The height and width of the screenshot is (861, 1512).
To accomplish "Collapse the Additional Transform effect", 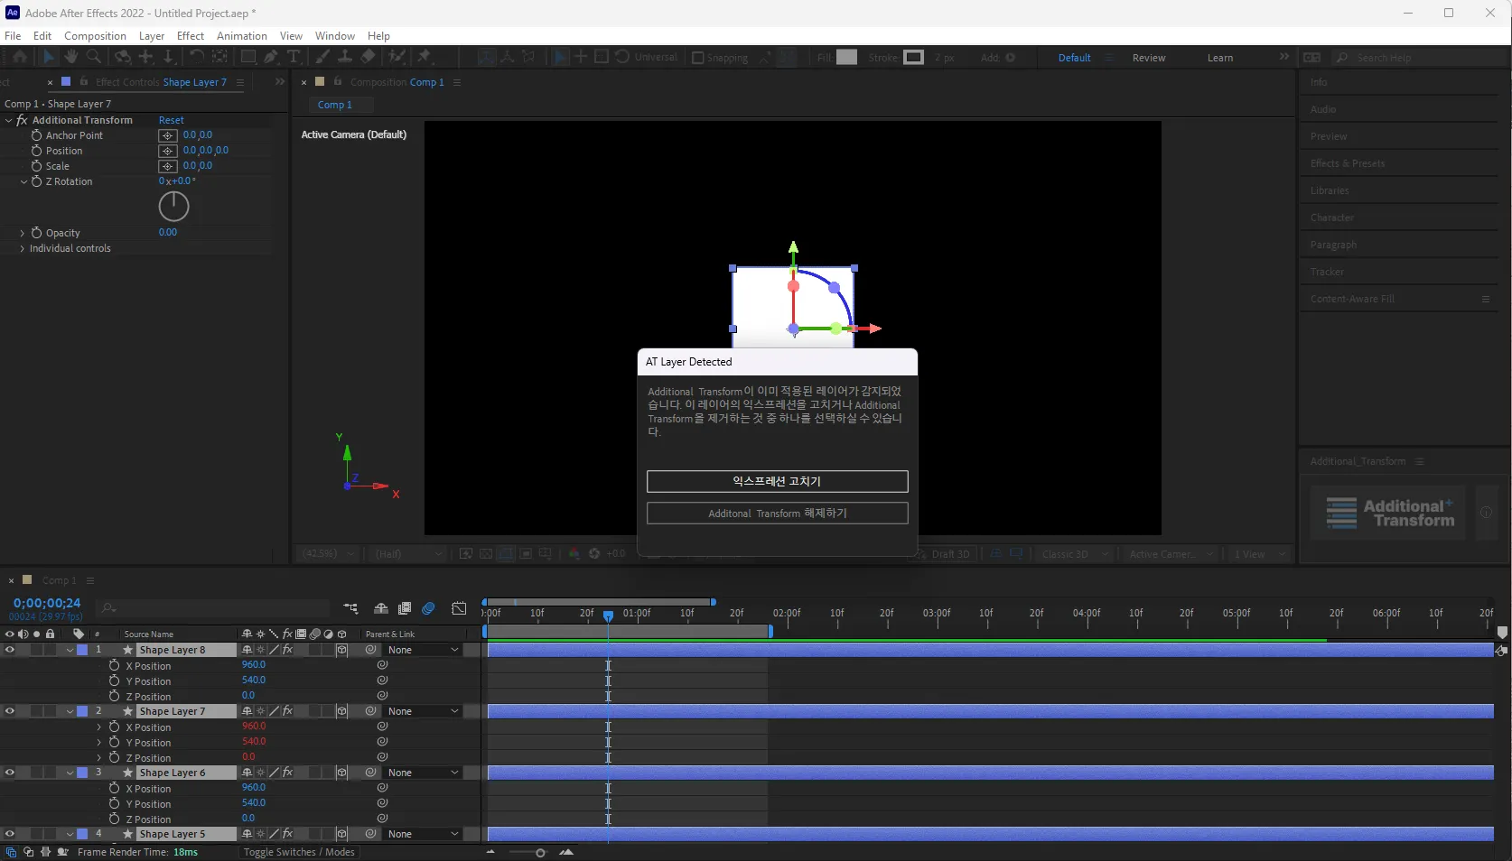I will 9,120.
